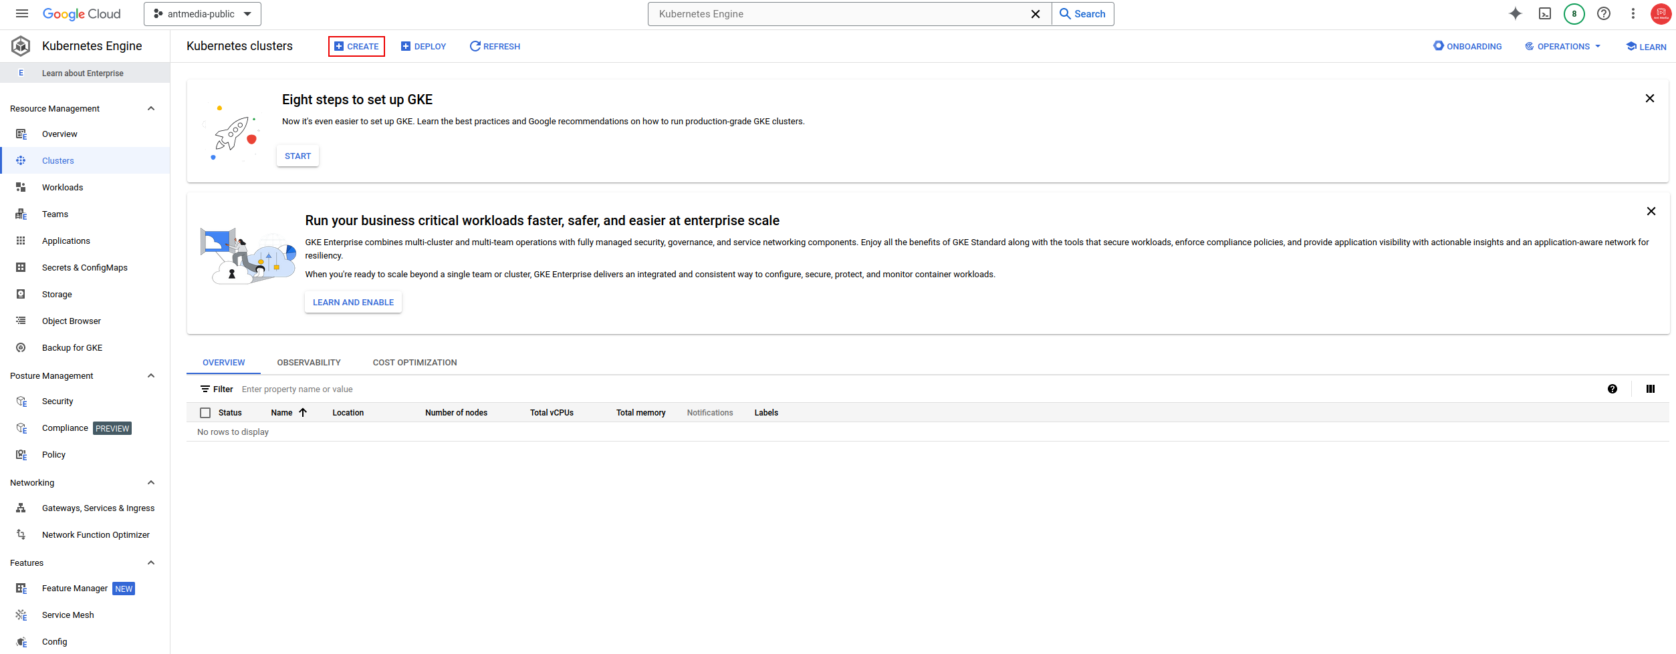Collapse the Networking section
1676x654 pixels.
151,482
